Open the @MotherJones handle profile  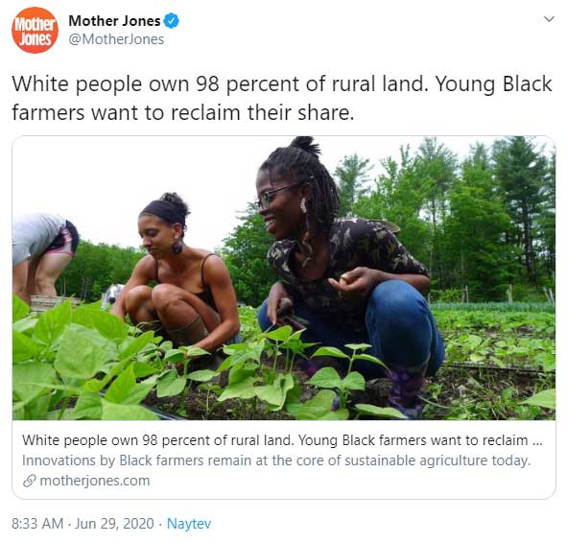click(x=116, y=39)
